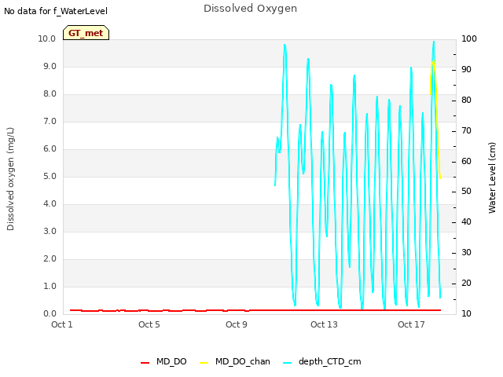This screenshot has width=503, height=377.
Task: Click the 40 water level tick label
Action: [x=466, y=221]
